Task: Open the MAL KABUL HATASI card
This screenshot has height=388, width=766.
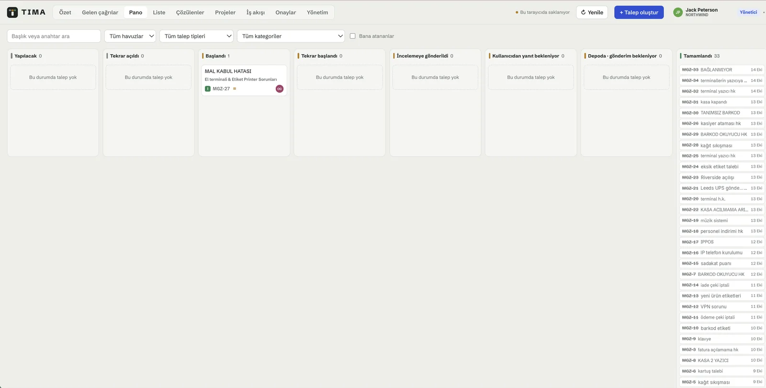Action: [244, 80]
